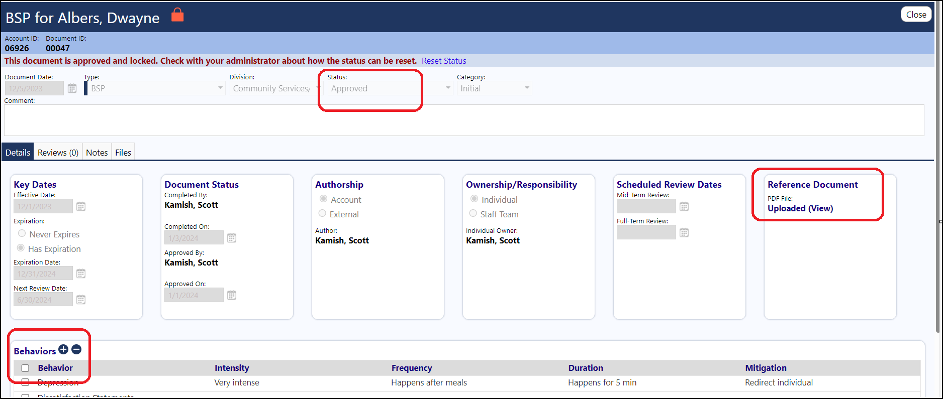Click the Approved On date field
This screenshot has height=399, width=943.
pos(194,295)
